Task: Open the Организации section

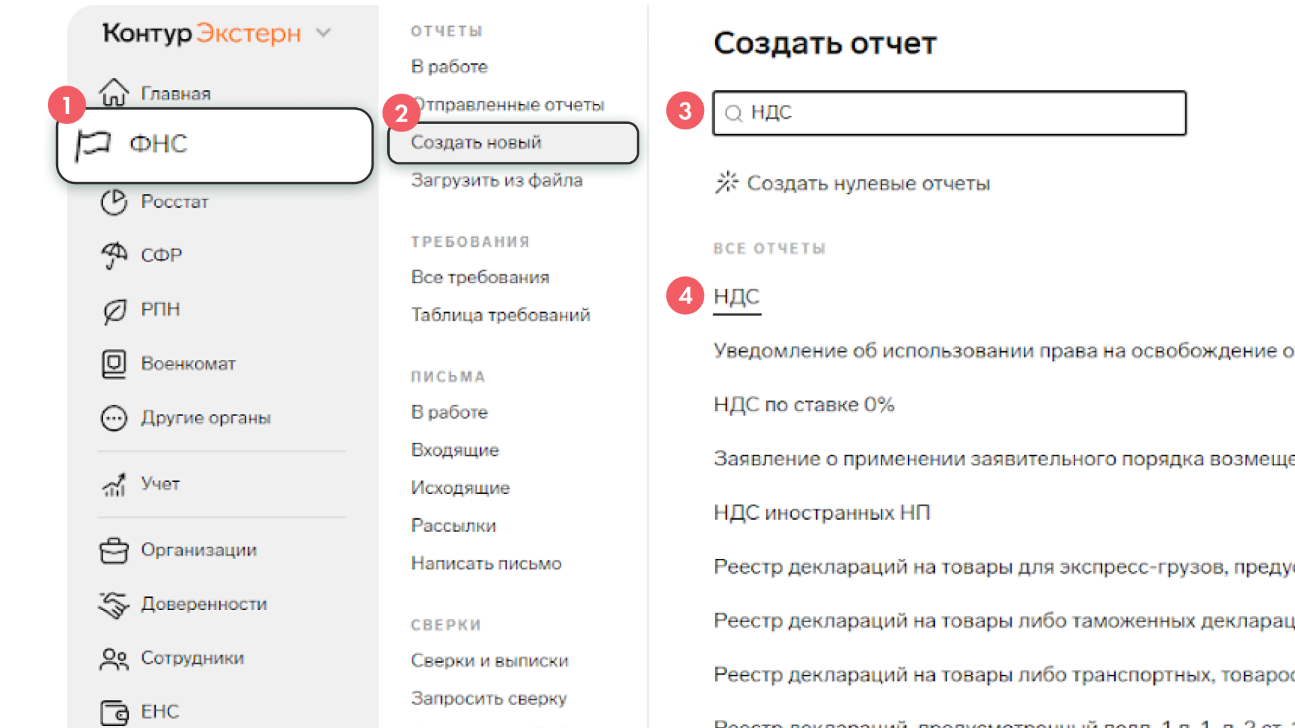Action: (199, 550)
